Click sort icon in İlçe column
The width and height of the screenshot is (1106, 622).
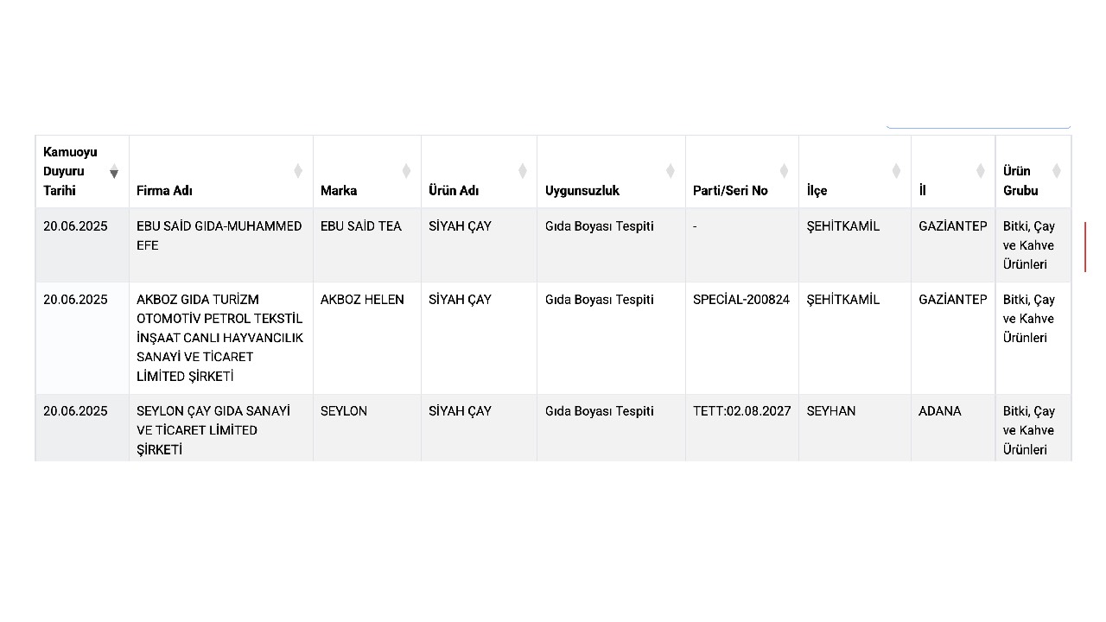tap(896, 171)
